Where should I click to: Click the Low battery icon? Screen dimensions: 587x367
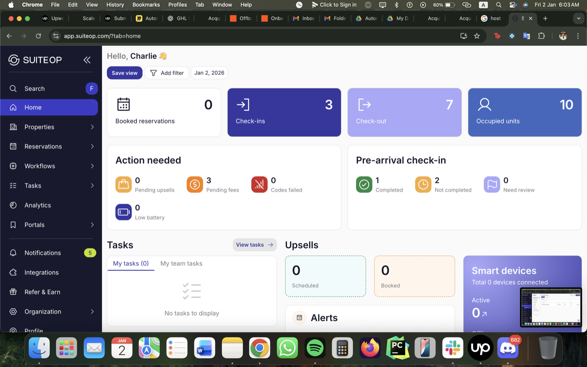pos(124,212)
